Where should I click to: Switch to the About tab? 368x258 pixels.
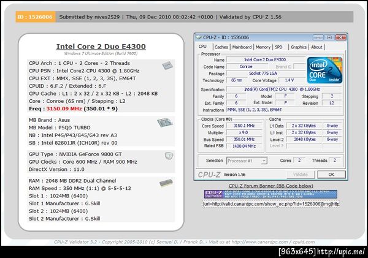click(316, 47)
